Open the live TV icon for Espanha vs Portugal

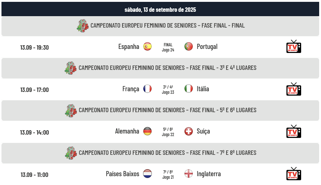point(293,46)
